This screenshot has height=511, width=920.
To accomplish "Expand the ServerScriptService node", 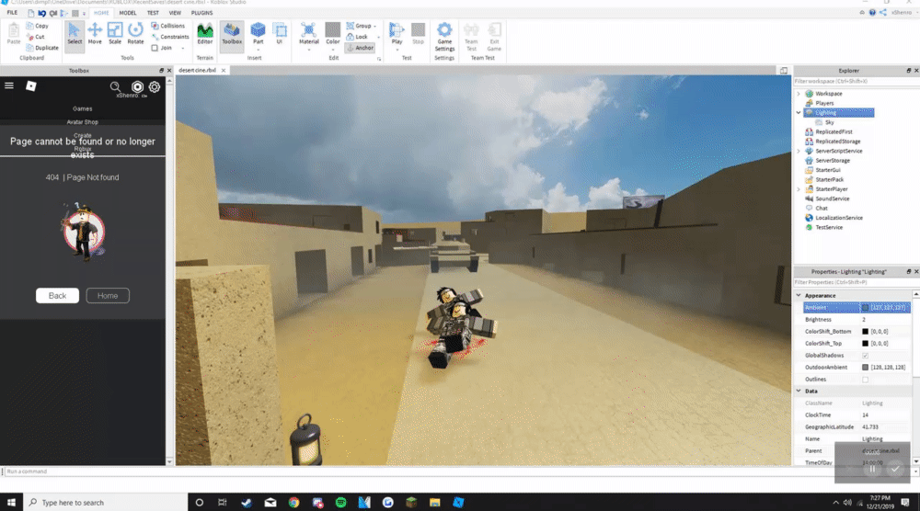I will (x=799, y=152).
